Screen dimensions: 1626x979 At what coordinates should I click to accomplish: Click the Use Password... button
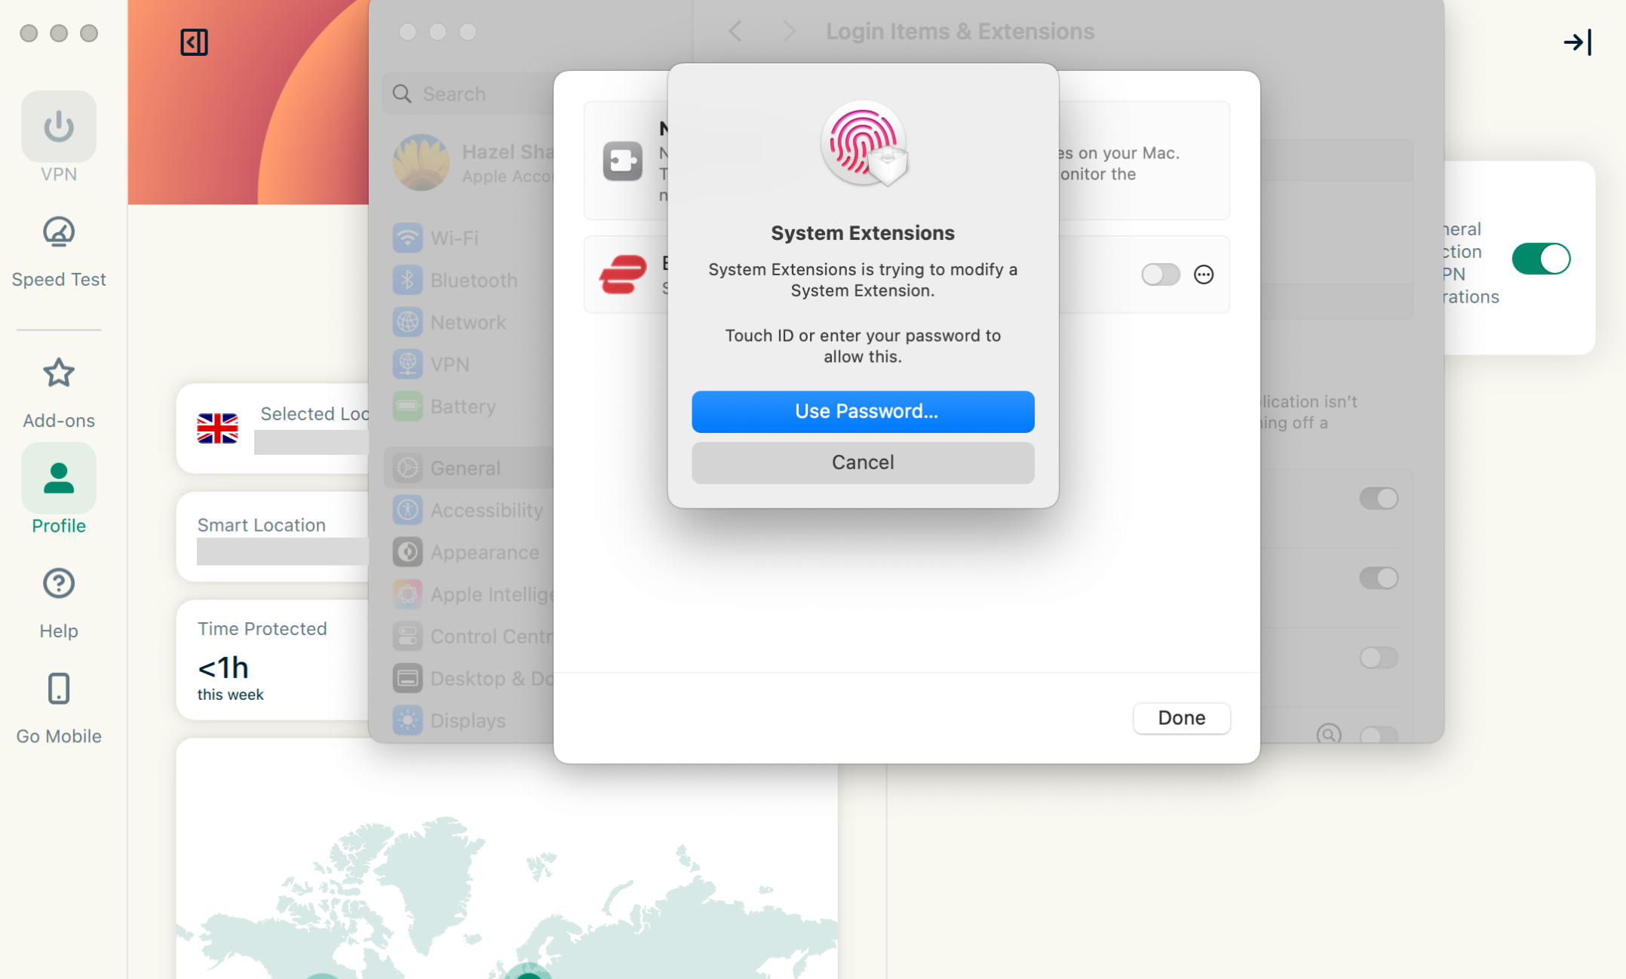(863, 411)
